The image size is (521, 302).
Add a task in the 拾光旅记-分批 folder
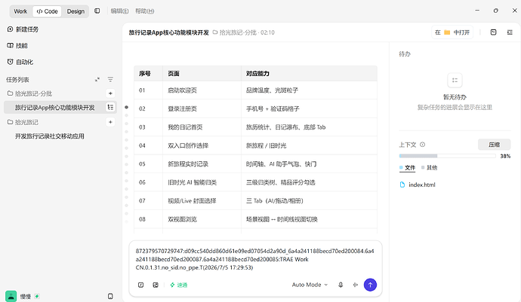pos(110,93)
